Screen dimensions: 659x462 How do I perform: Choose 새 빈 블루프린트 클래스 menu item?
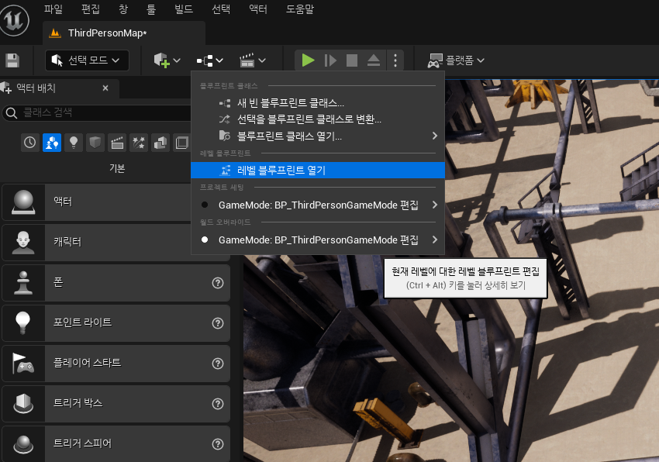point(318,102)
